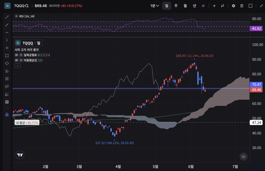
Task: Click the 내 평균 +46.77% label
Action: tap(27, 123)
